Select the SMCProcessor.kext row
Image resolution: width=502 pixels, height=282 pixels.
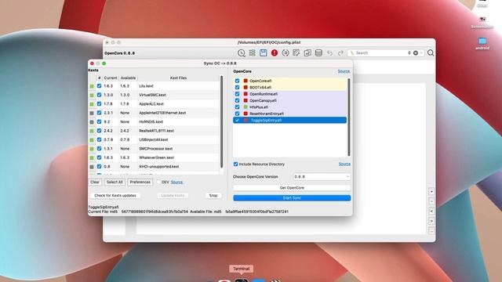click(x=154, y=149)
